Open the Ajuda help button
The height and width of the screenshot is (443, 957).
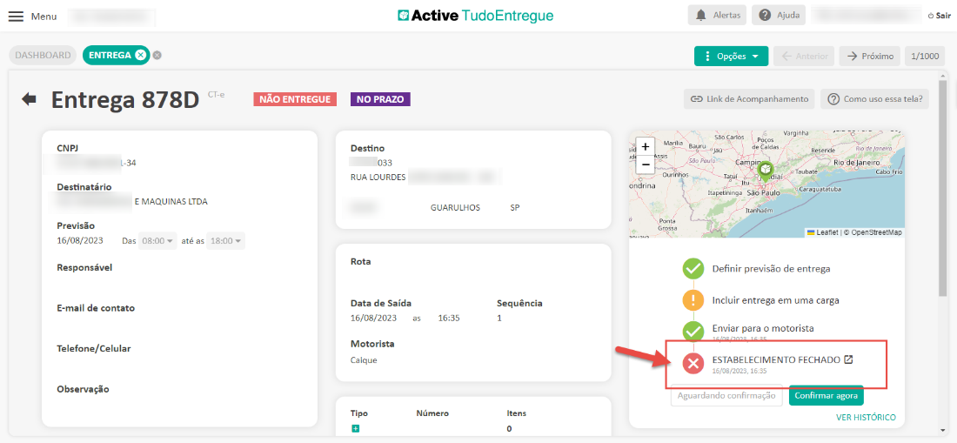[x=780, y=16]
